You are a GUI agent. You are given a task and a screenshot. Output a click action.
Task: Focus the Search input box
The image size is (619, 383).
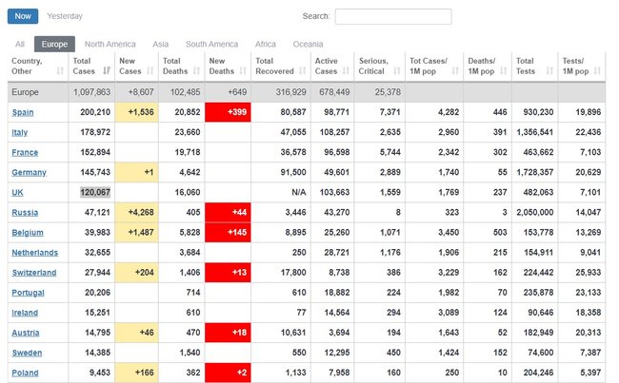393,16
